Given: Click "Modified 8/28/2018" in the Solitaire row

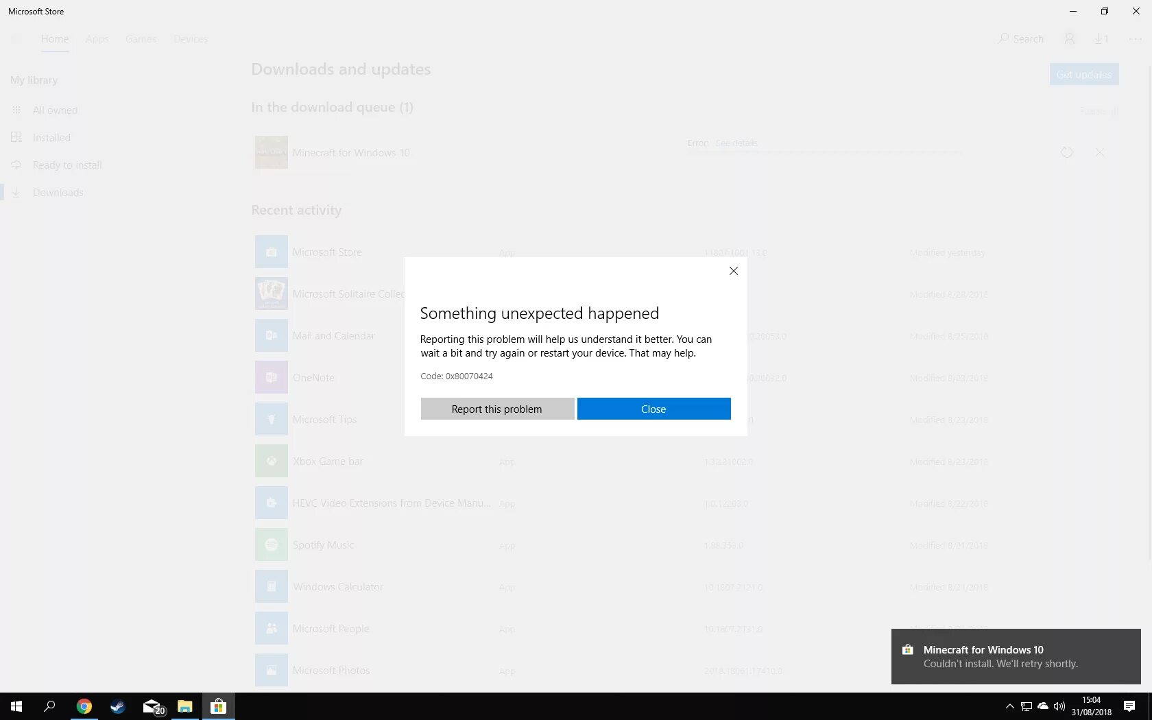Looking at the screenshot, I should tap(949, 295).
